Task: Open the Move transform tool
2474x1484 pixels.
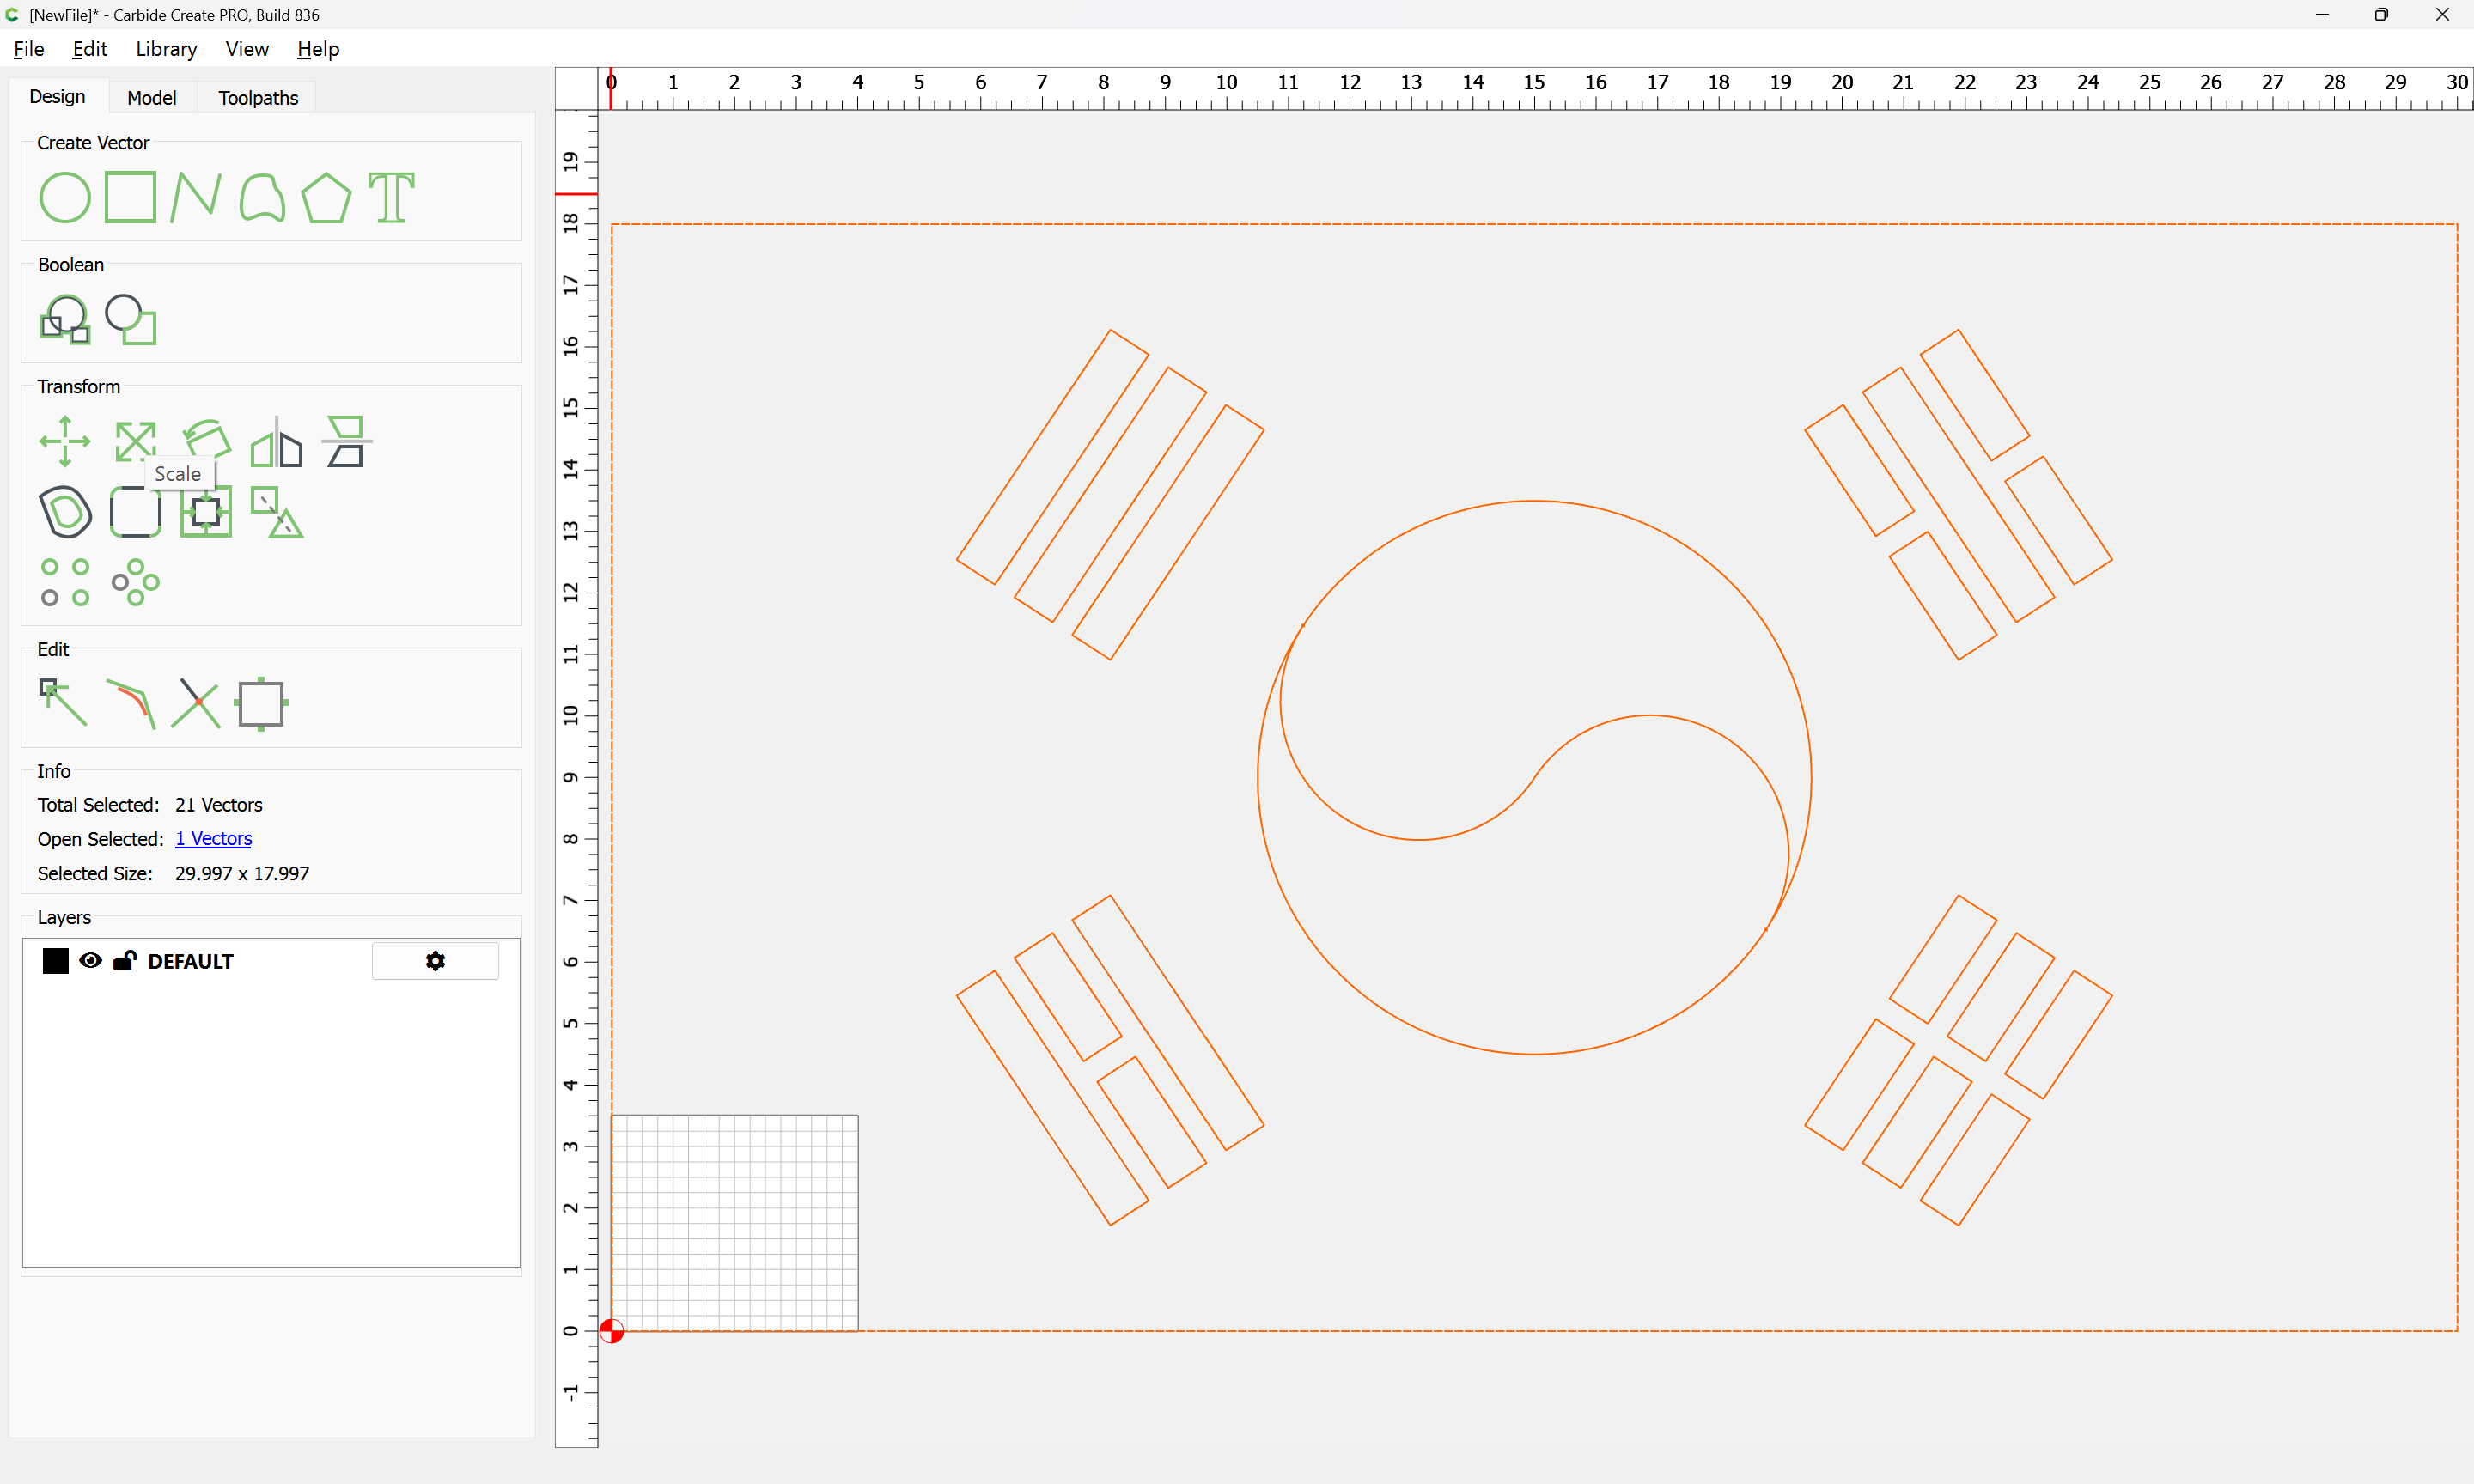Action: pos(65,441)
